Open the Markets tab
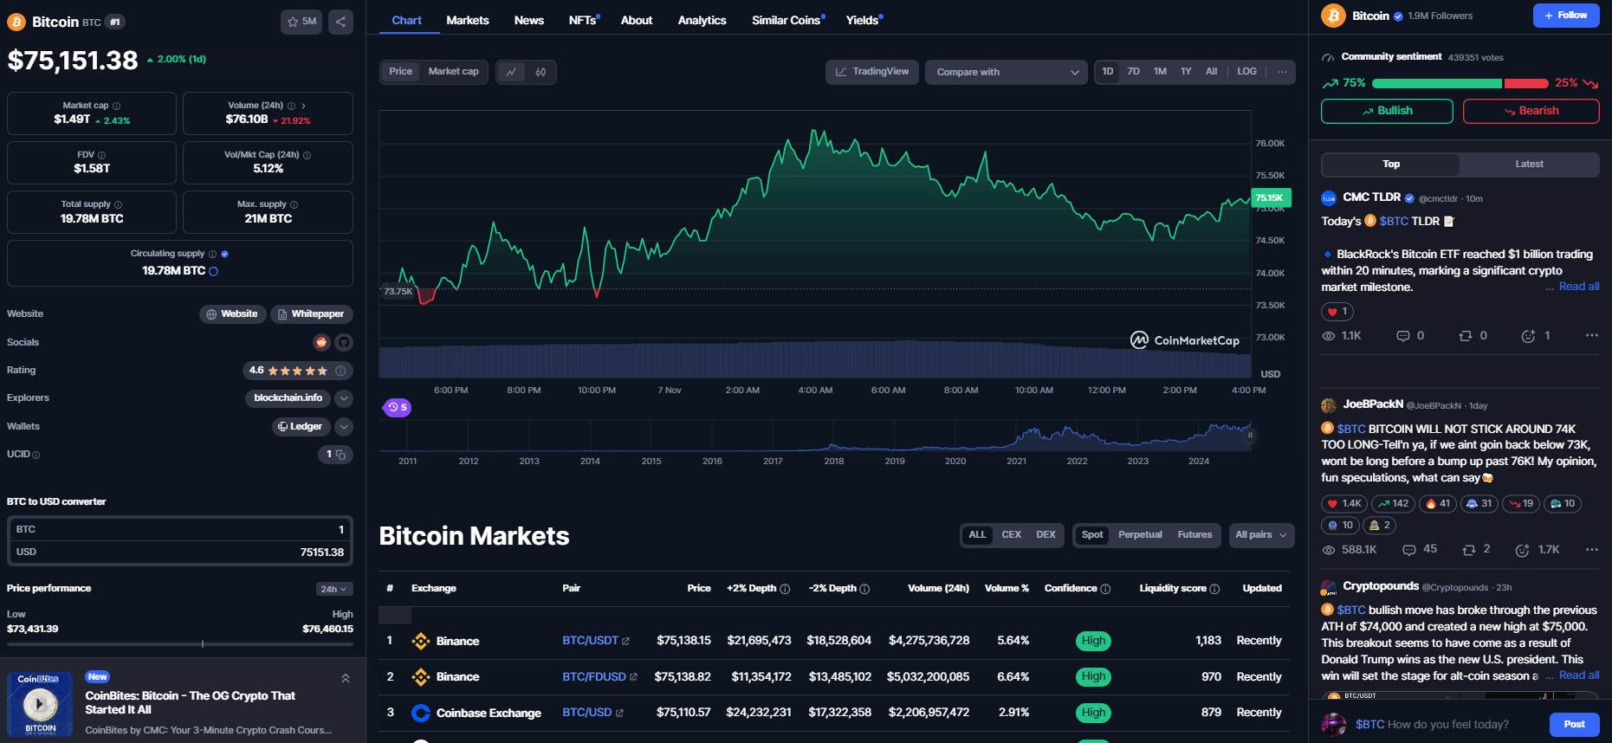The width and height of the screenshot is (1612, 743). click(468, 20)
